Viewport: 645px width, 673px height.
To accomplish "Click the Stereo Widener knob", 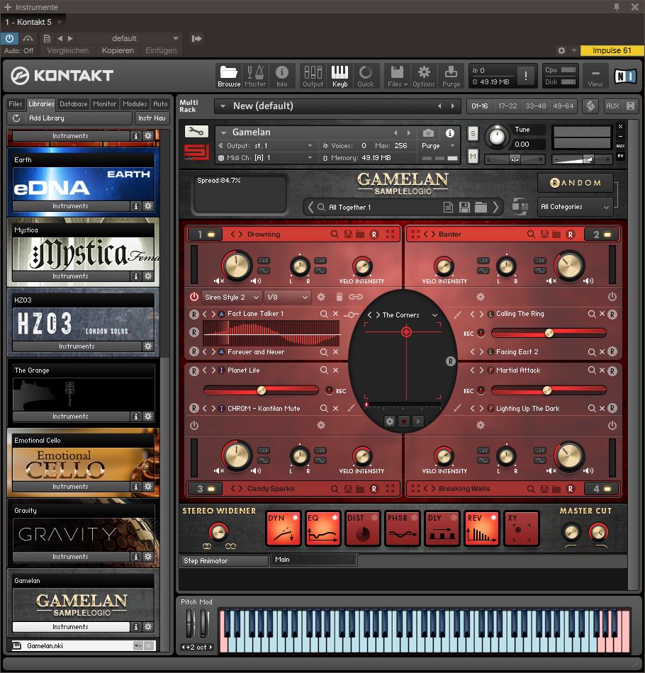I will [x=218, y=532].
